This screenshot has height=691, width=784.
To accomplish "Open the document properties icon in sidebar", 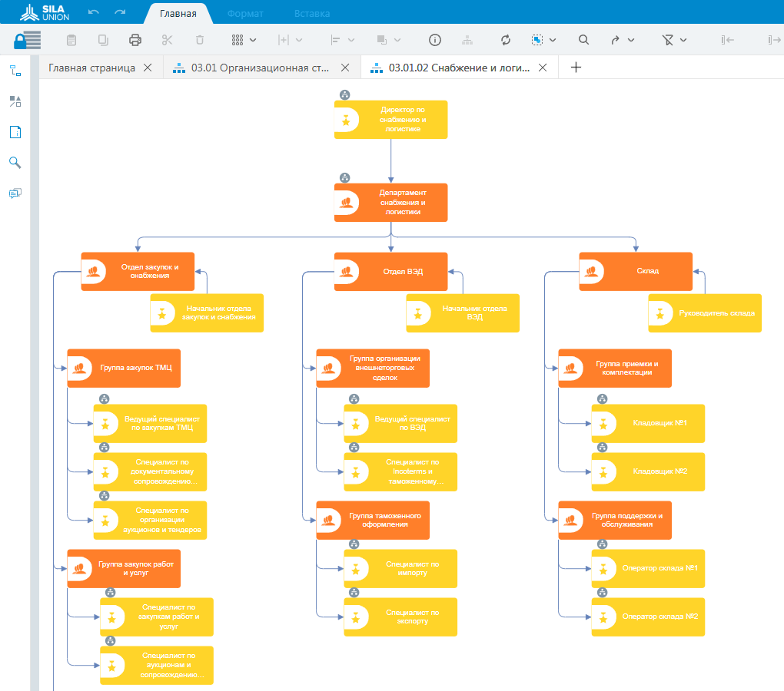I will click(15, 132).
